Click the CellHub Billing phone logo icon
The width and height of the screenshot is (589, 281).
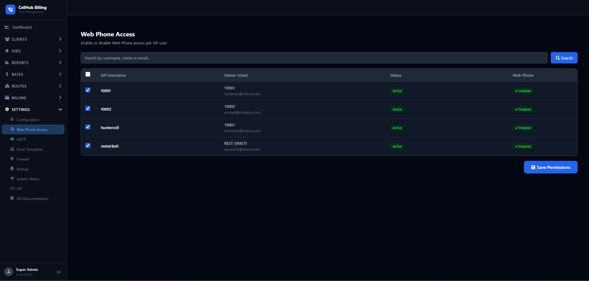10,10
